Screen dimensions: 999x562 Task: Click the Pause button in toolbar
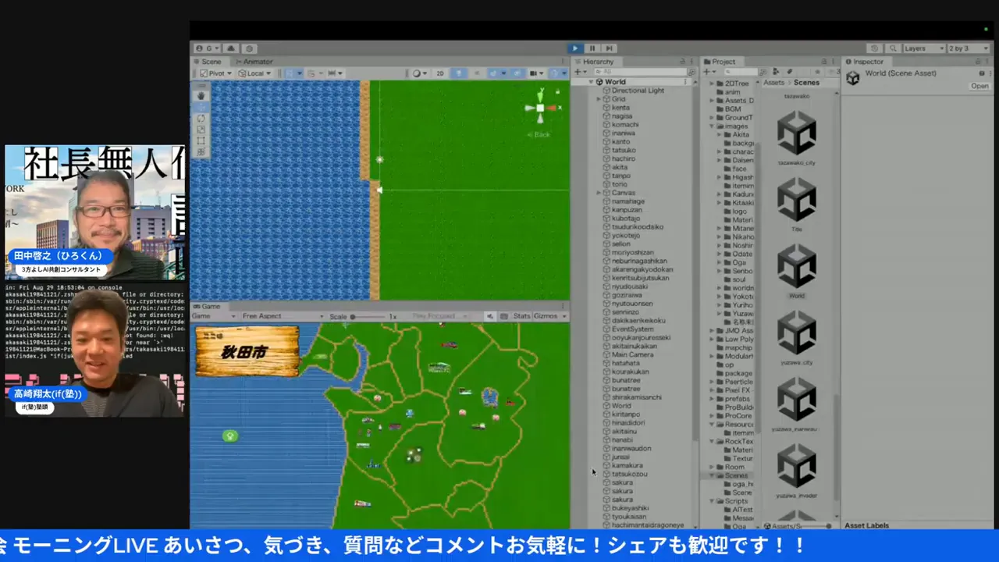click(x=592, y=48)
